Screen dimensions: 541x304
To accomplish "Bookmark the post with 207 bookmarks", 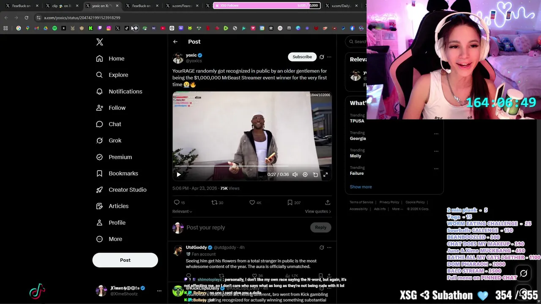I will pyautogui.click(x=294, y=203).
